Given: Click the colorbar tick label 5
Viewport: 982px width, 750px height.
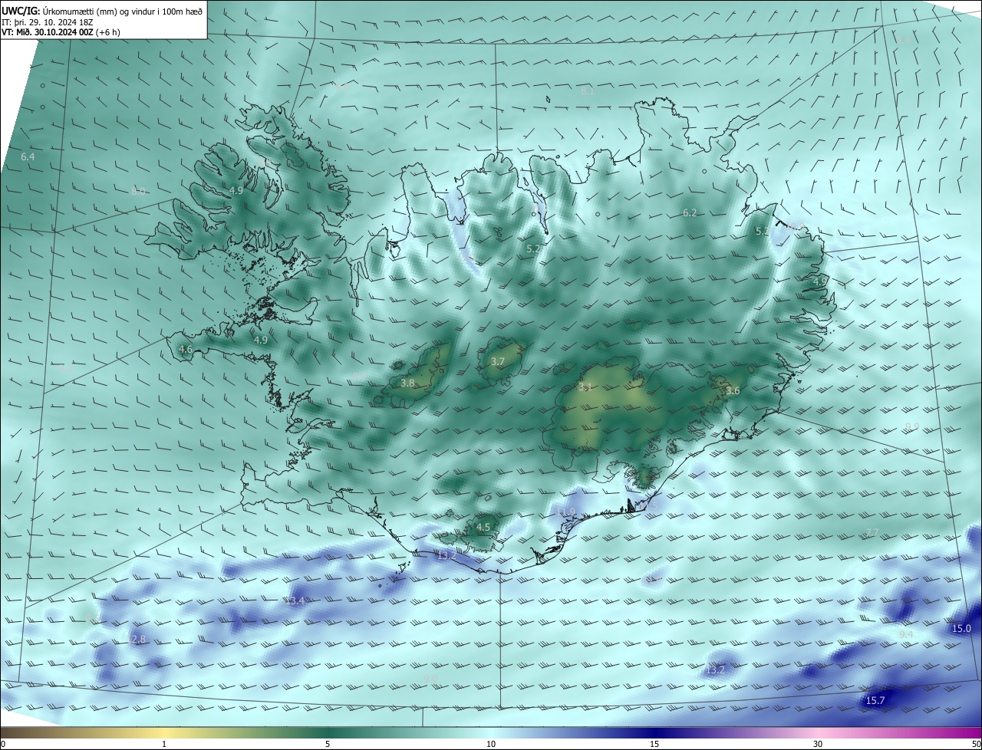Looking at the screenshot, I should (x=328, y=744).
